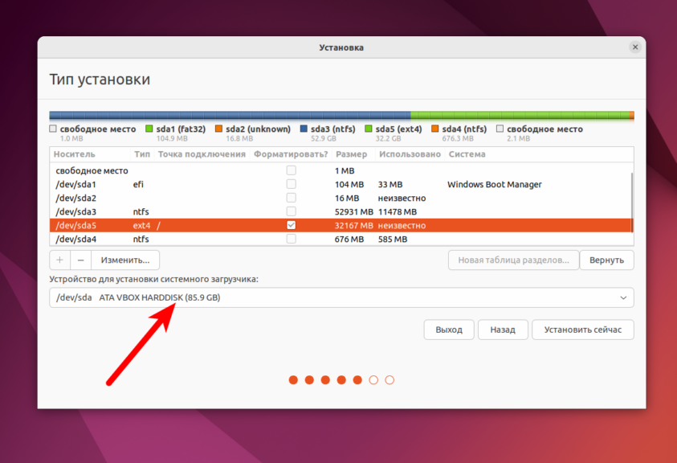
Task: Click the green sda1 (fat32) legend swatch
Action: [x=149, y=129]
